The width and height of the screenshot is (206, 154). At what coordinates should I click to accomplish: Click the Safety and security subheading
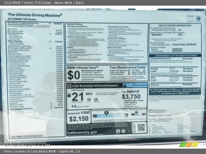point(114,47)
